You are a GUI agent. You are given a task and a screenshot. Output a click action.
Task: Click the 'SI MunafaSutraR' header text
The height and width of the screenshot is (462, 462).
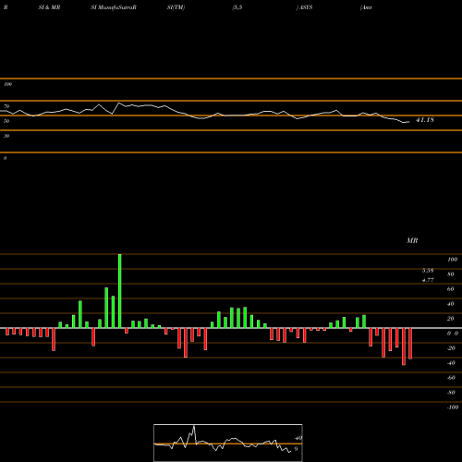click(x=114, y=7)
